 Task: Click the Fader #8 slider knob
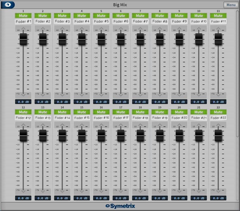coord(160,39)
